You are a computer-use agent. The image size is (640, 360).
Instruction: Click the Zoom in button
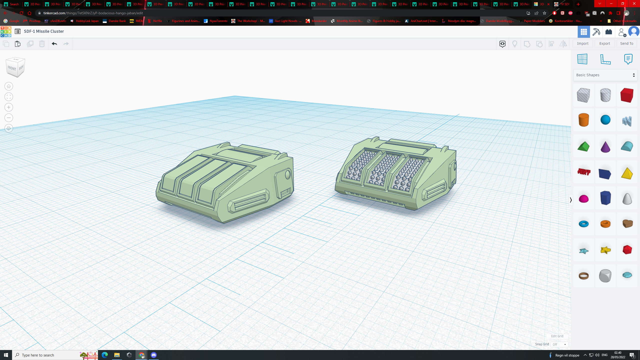[x=9, y=107]
